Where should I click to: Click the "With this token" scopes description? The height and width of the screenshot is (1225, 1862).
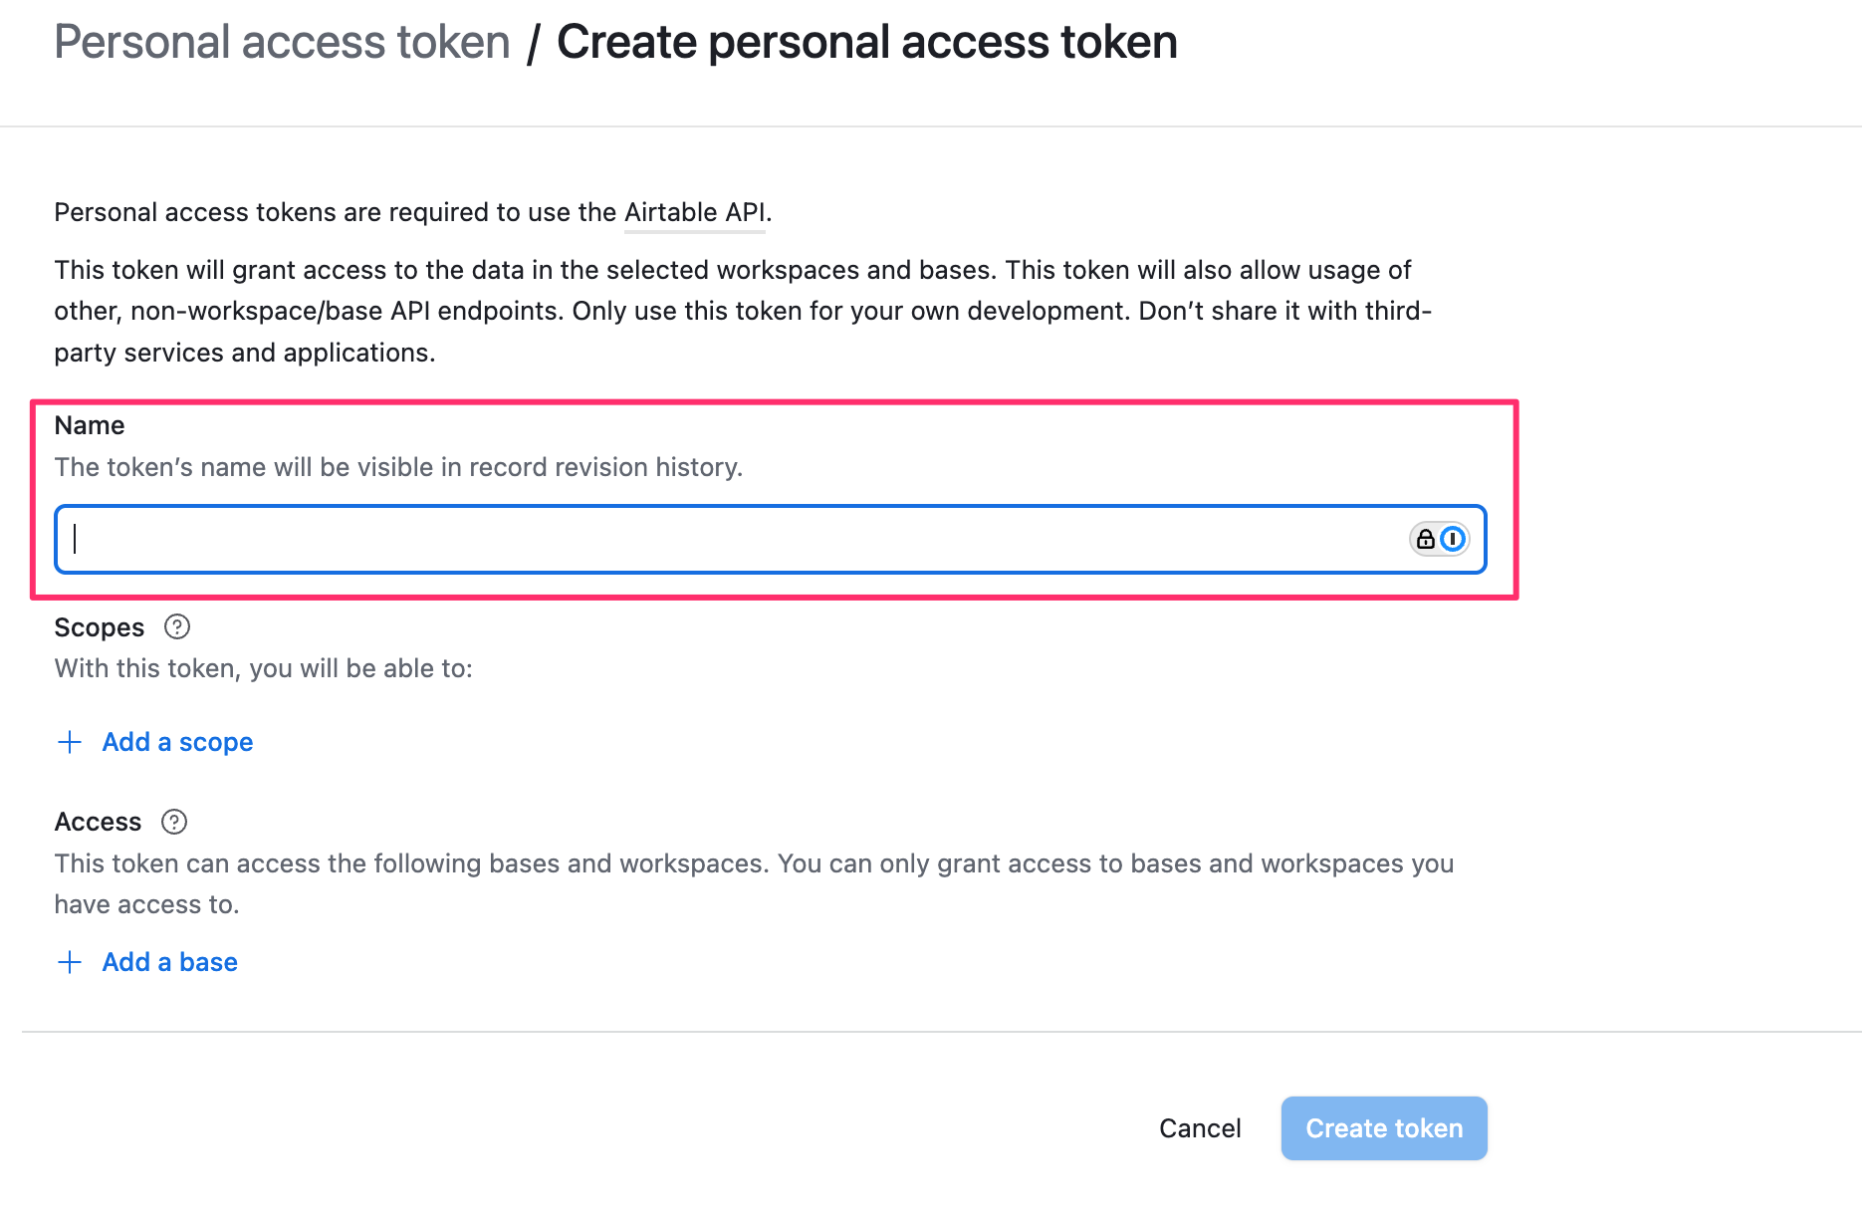(264, 668)
